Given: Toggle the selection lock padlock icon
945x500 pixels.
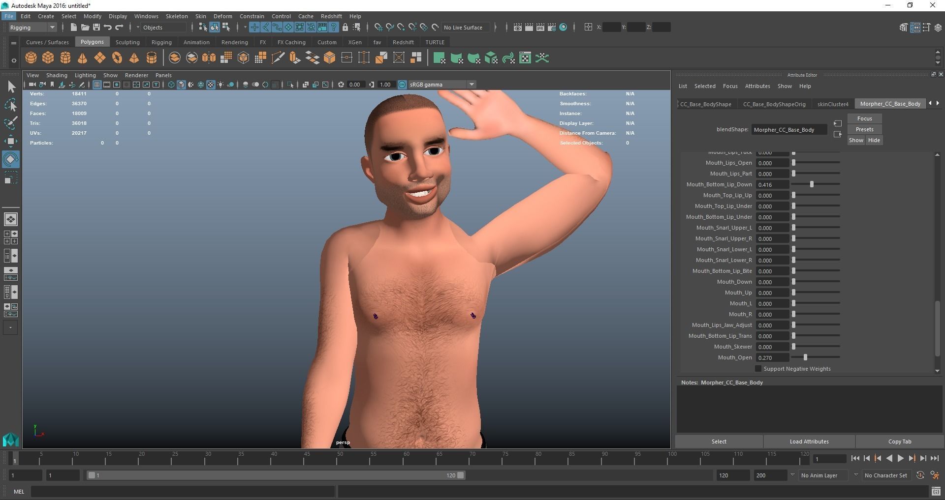Looking at the screenshot, I should click(x=345, y=28).
